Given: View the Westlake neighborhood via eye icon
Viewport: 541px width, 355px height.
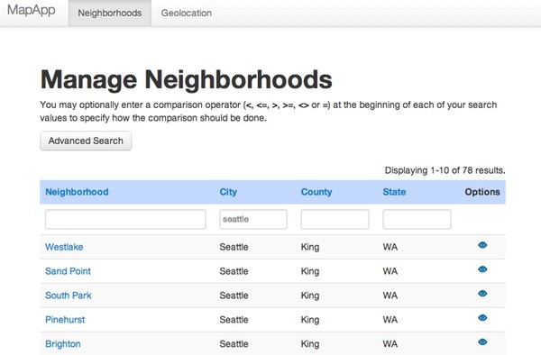Looking at the screenshot, I should click(482, 245).
